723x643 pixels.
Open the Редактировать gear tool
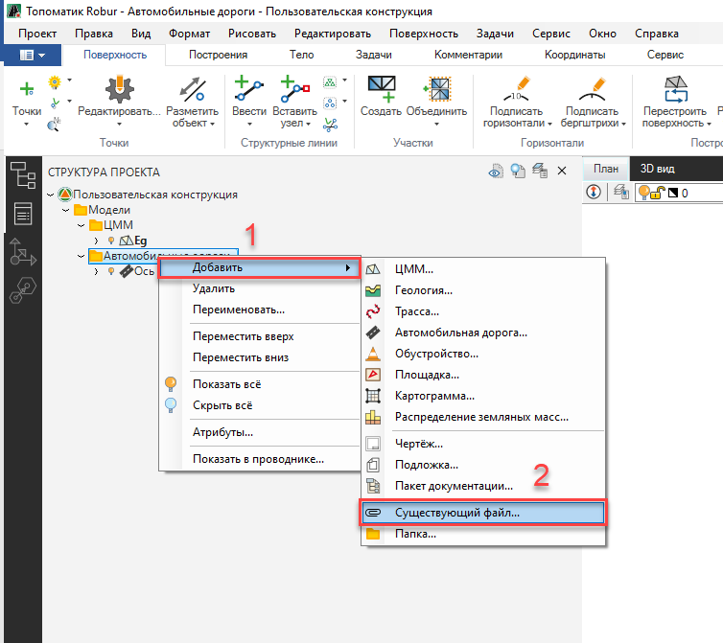(x=120, y=89)
